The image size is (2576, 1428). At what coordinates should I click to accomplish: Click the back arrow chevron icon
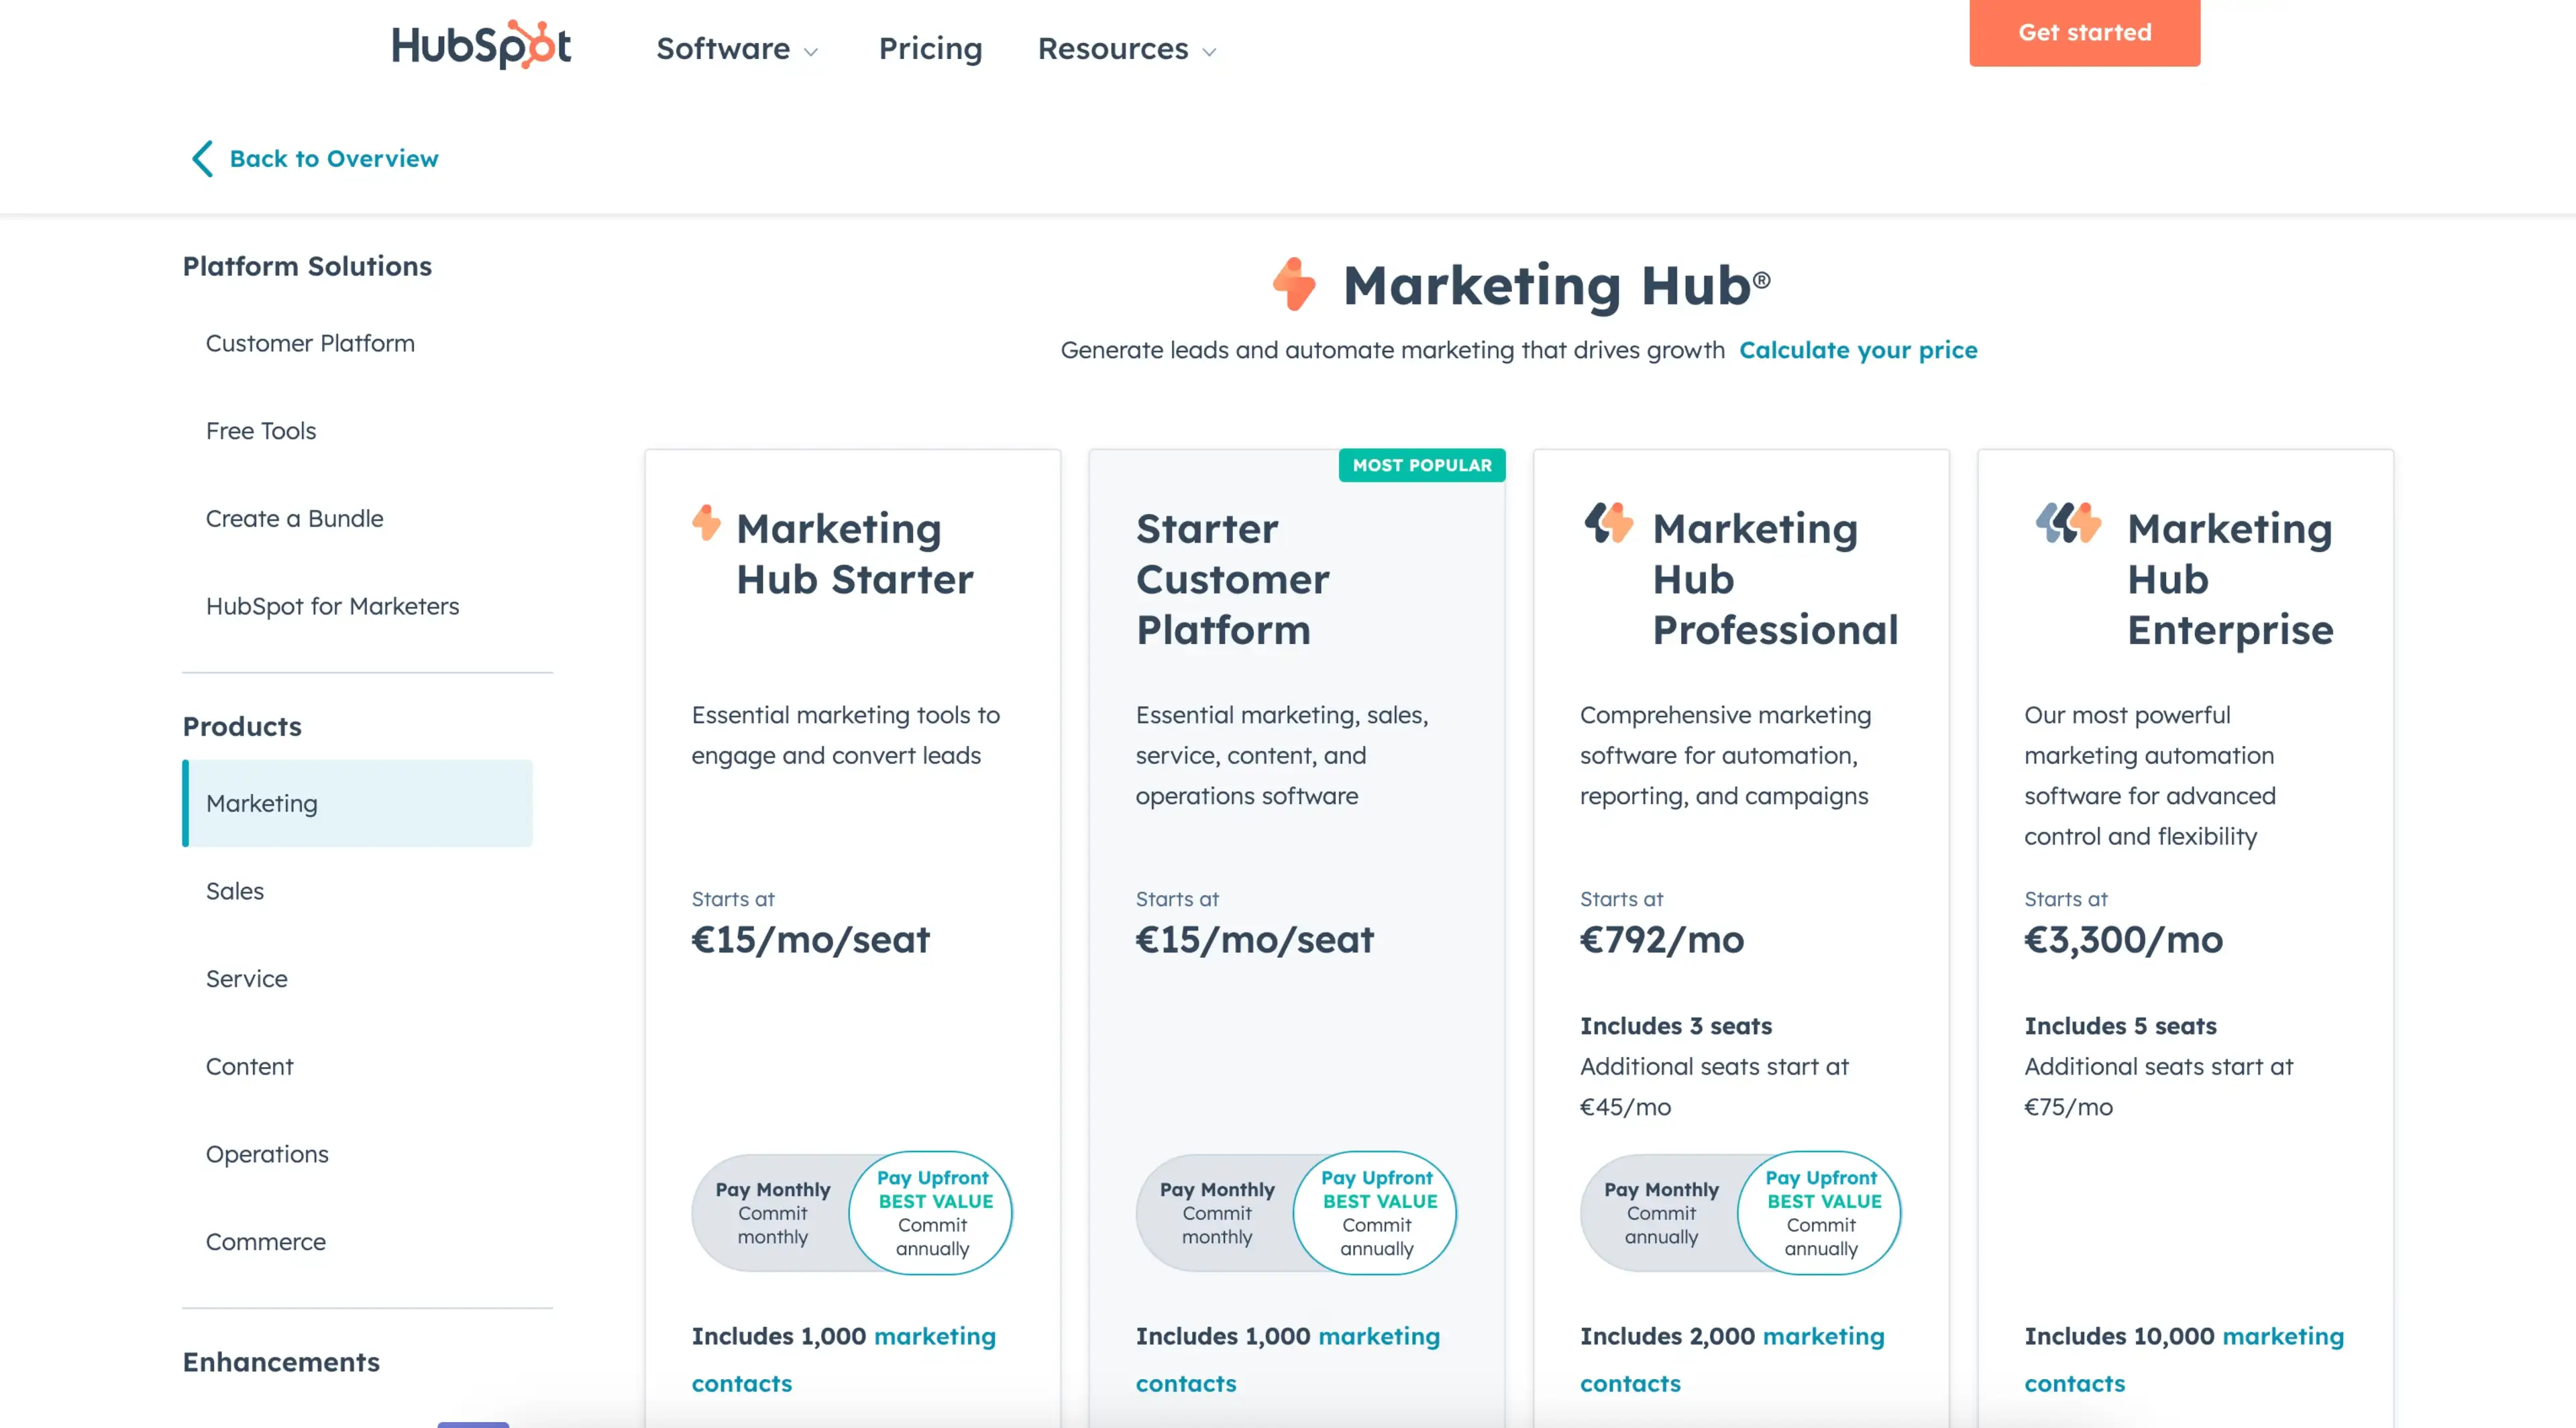(202, 158)
